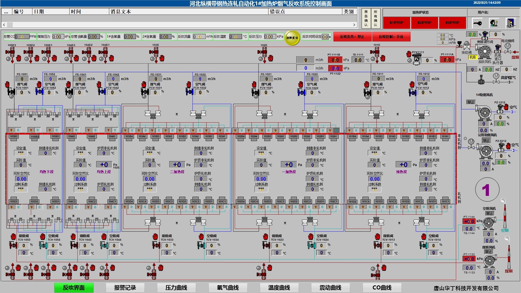Toggle the yellow 机旁 local mode indicator
The height and width of the screenshot is (293, 521).
coord(472,57)
